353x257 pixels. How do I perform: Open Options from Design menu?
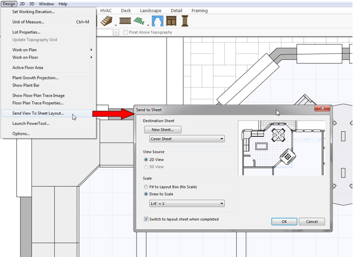click(49, 134)
